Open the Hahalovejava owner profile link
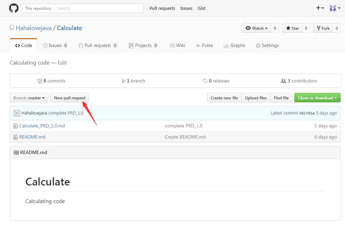 coord(34,28)
